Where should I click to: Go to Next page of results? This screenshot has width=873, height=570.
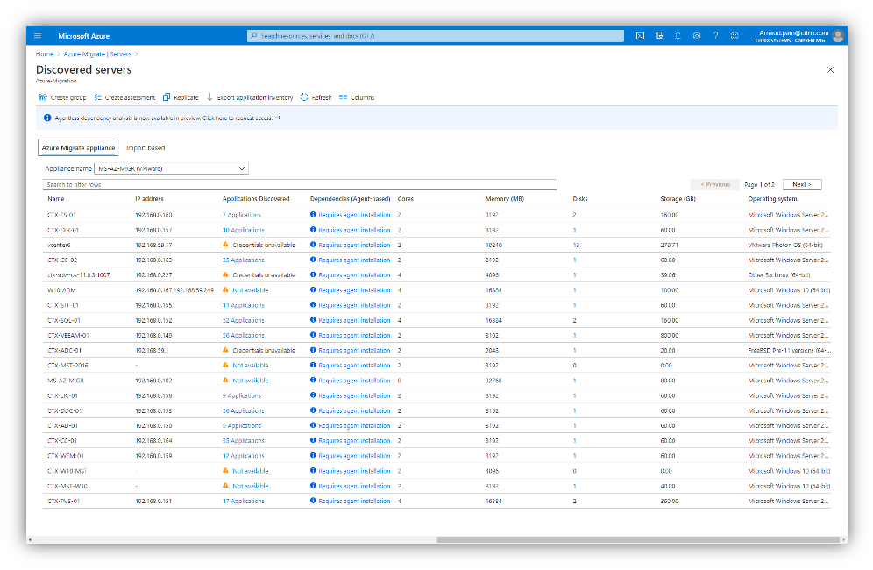click(x=801, y=184)
